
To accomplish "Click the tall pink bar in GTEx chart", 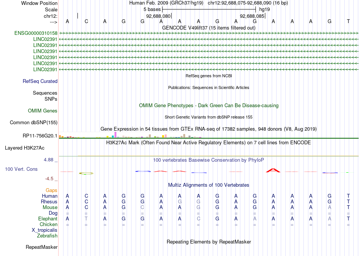I will (115, 135).
